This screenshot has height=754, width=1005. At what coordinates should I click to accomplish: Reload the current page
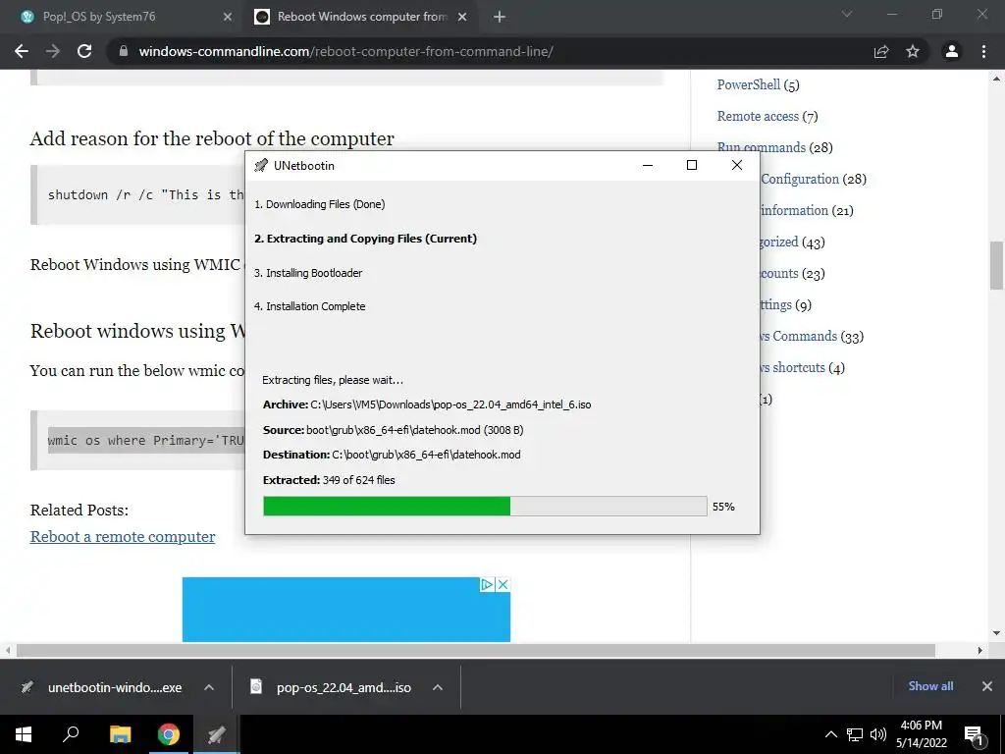pyautogui.click(x=84, y=51)
